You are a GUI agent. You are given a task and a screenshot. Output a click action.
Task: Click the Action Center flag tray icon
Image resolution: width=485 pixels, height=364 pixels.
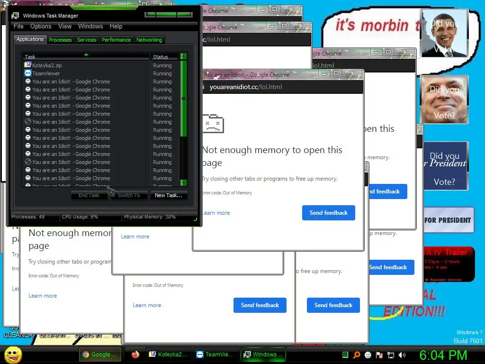[x=379, y=355]
